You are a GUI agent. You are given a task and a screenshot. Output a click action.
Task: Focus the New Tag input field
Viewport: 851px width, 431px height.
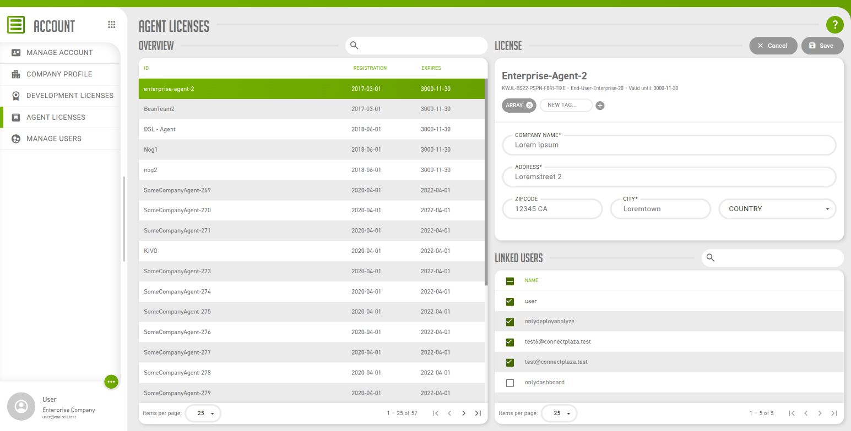(566, 105)
